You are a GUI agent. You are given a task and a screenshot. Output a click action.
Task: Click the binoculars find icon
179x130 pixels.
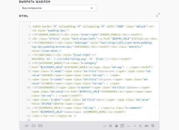pos(146,126)
